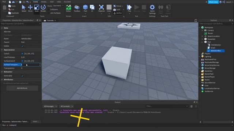Viewport: 234px width, 131px height.
Task: Select Script under Part in Explorer
Action: click(213, 48)
